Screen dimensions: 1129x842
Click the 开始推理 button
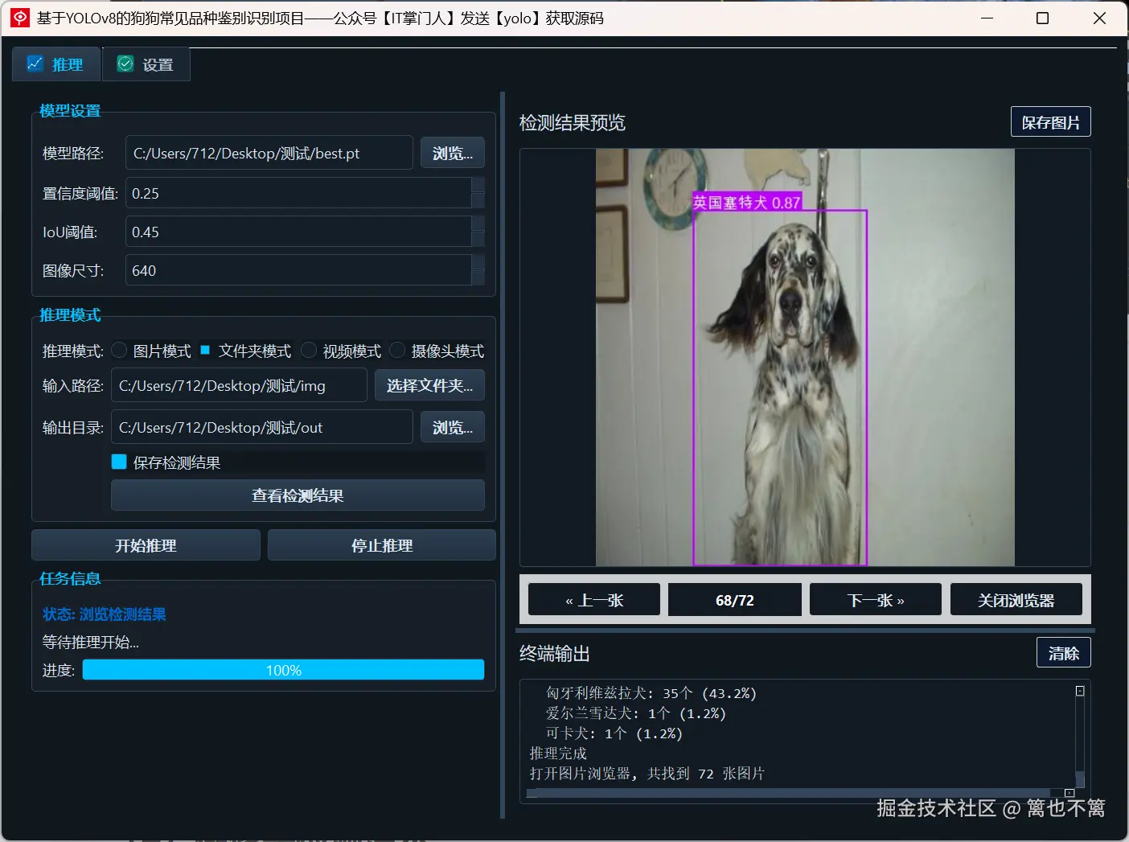(x=146, y=545)
